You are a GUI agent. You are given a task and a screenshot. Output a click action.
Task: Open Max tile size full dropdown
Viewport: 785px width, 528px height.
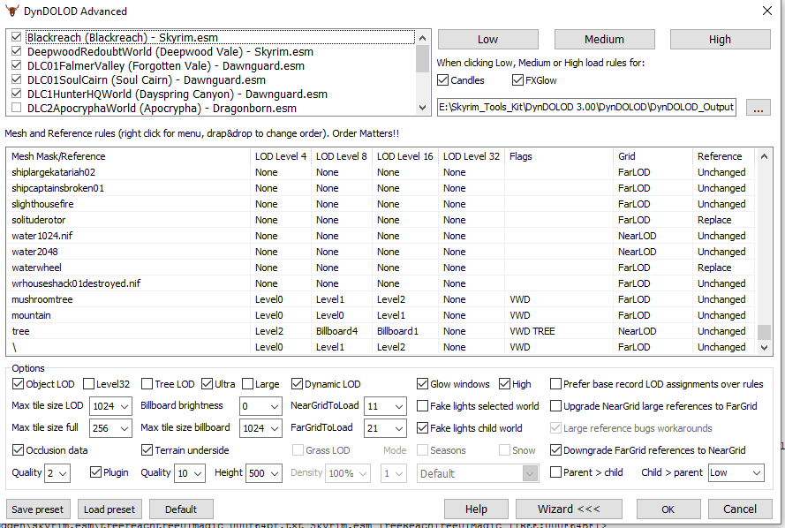pos(110,428)
